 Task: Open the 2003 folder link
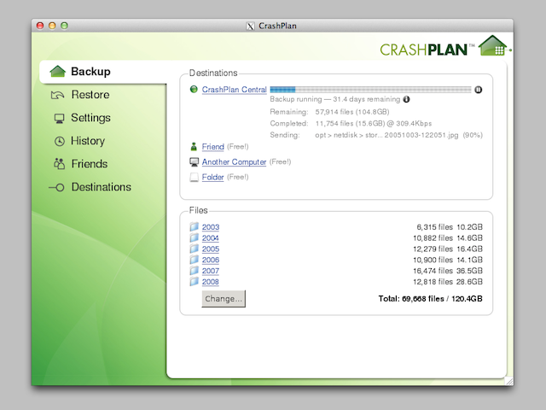point(211,227)
